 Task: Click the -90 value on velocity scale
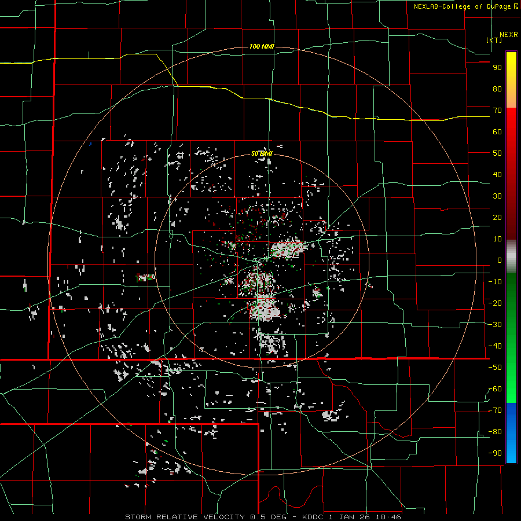[x=495, y=453]
